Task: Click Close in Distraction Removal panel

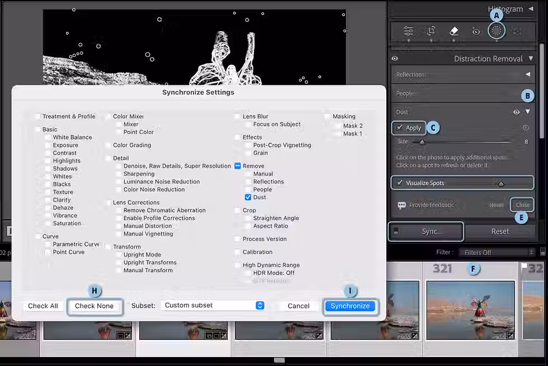Action: click(x=522, y=205)
